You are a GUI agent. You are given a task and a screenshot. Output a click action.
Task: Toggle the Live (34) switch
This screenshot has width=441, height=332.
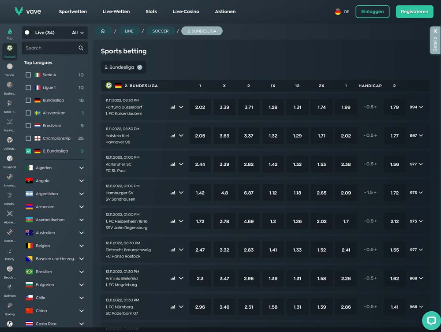coord(27,32)
